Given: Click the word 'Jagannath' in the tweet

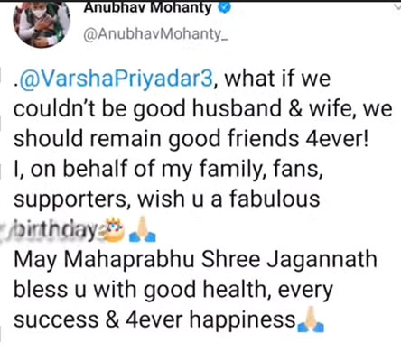Looking at the screenshot, I should (322, 260).
